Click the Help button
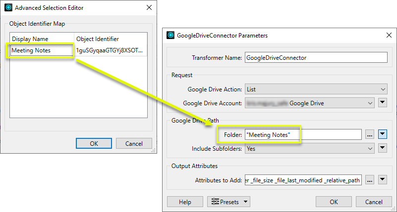The image size is (397, 212). point(185,202)
